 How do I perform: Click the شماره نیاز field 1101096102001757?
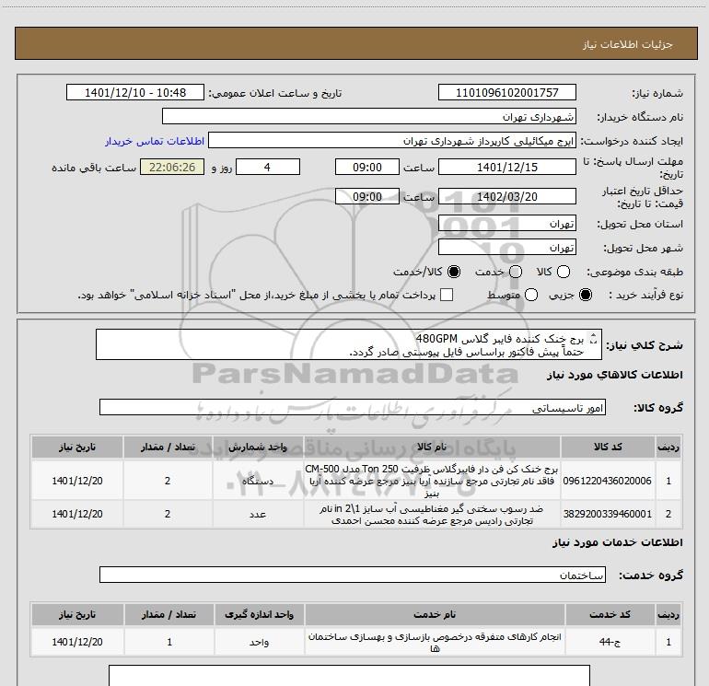506,92
